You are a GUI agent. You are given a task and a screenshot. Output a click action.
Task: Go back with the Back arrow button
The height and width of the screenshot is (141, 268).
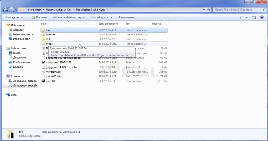pos(5,10)
